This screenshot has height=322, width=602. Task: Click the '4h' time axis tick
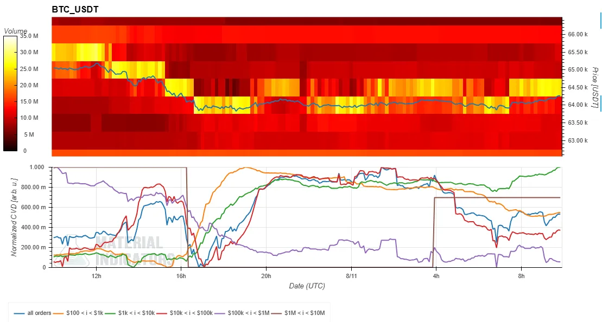(436, 275)
